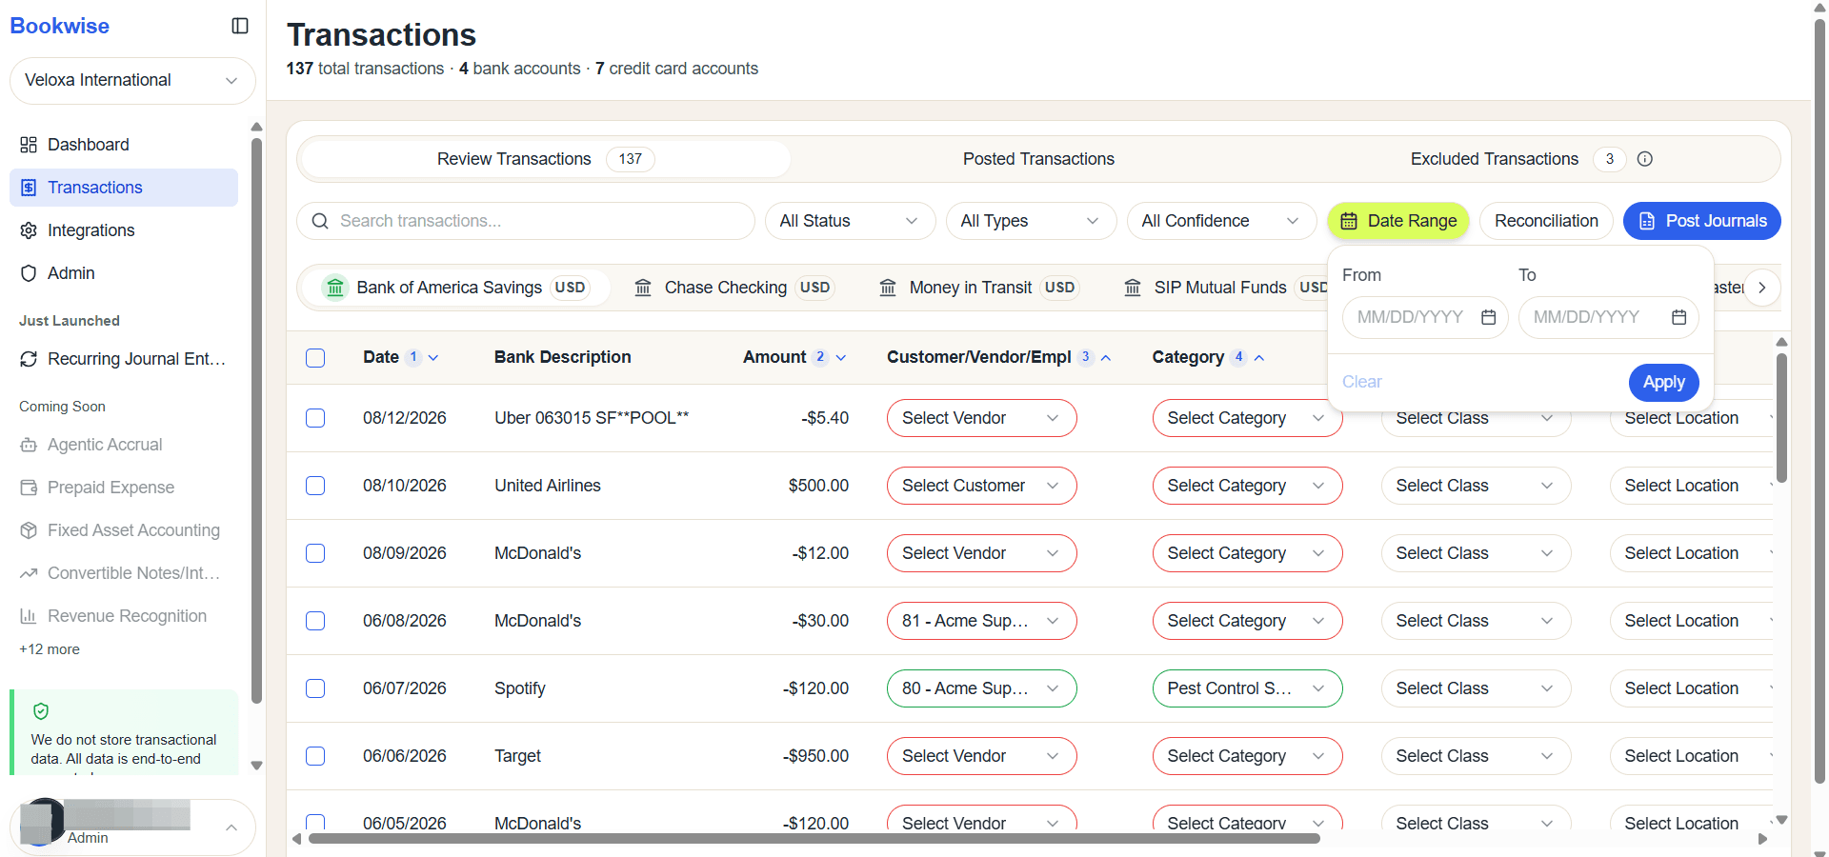The height and width of the screenshot is (857, 1829).
Task: Click the Bank of America Savings bank icon
Action: pyautogui.click(x=335, y=288)
